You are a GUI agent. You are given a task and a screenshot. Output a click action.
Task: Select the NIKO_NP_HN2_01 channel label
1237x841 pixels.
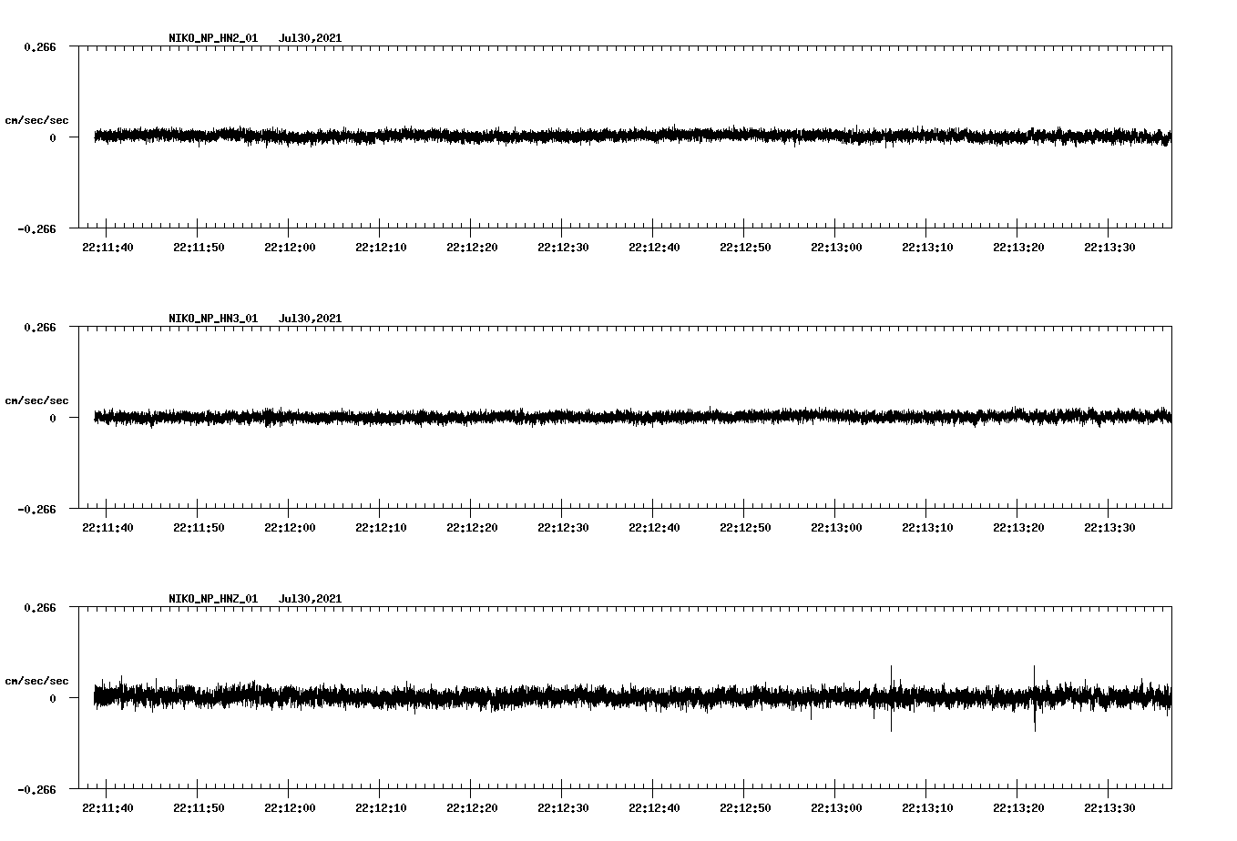[211, 37]
